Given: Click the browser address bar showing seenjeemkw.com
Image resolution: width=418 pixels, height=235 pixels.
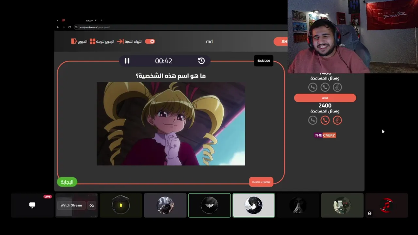Looking at the screenshot, I should 180,27.
